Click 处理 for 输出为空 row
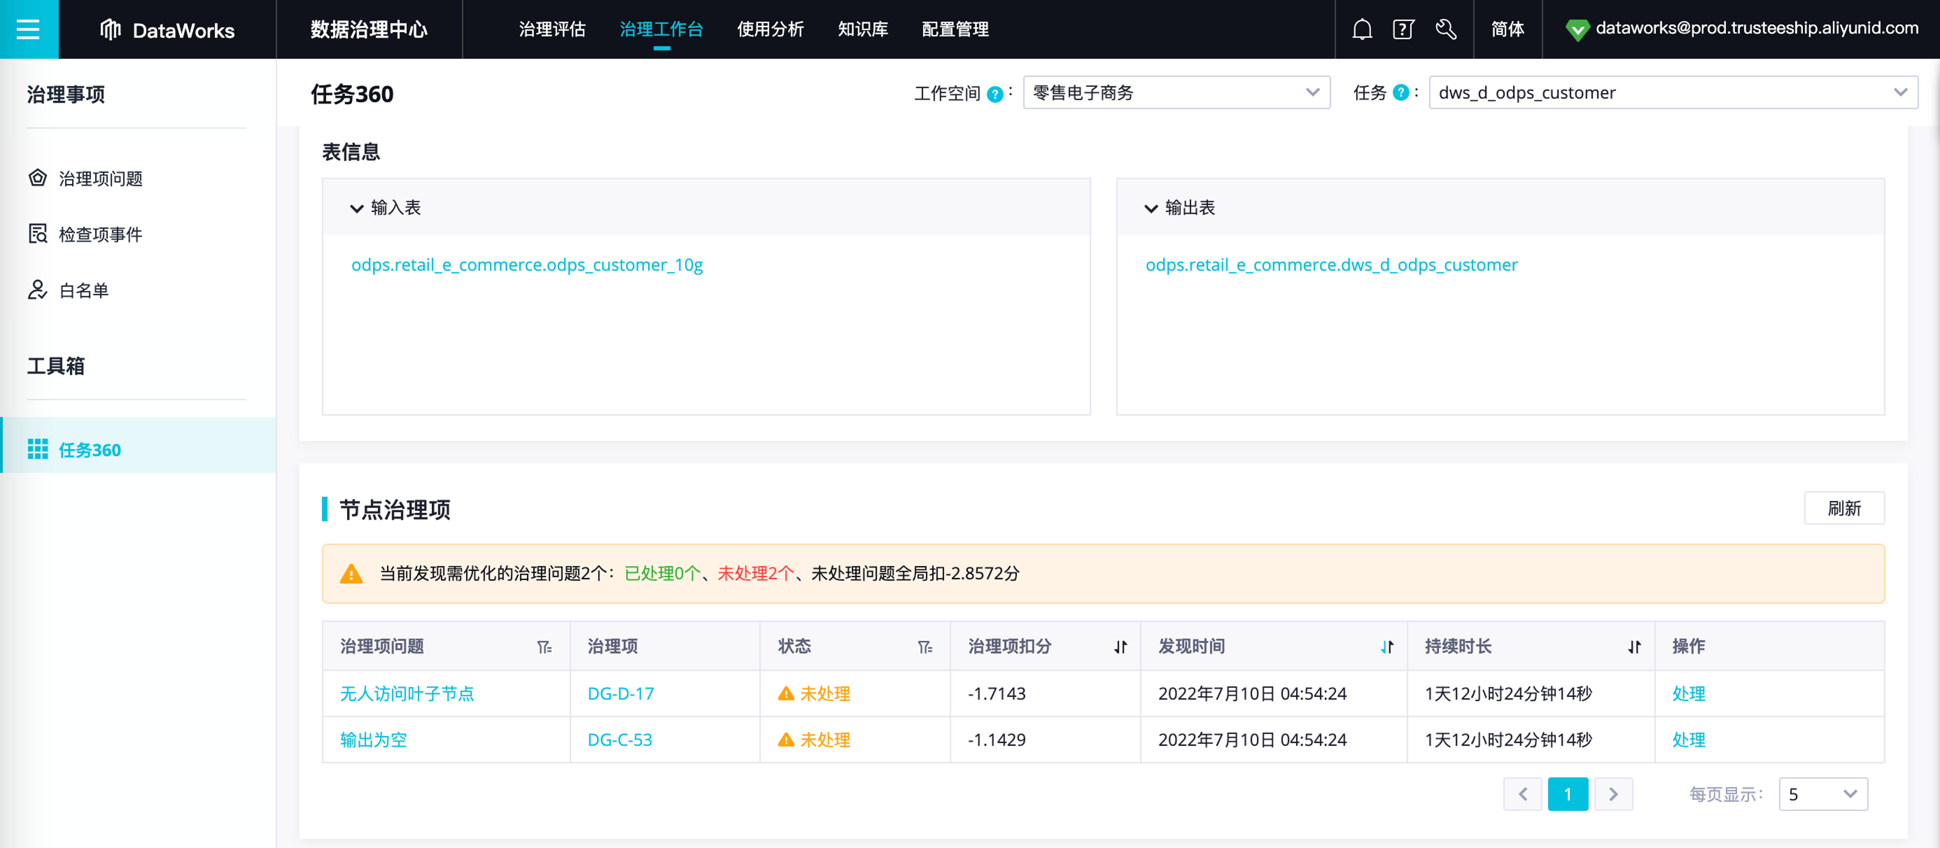This screenshot has width=1940, height=848. (x=1688, y=740)
